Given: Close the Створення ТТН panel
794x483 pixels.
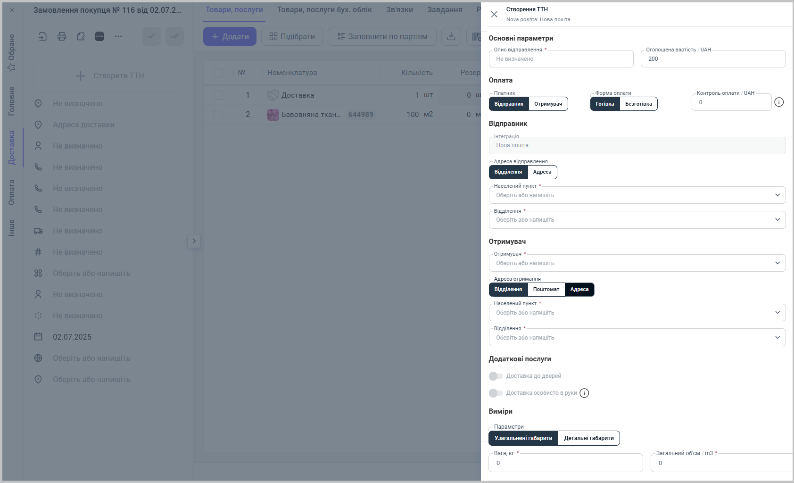Looking at the screenshot, I should pyautogui.click(x=494, y=14).
